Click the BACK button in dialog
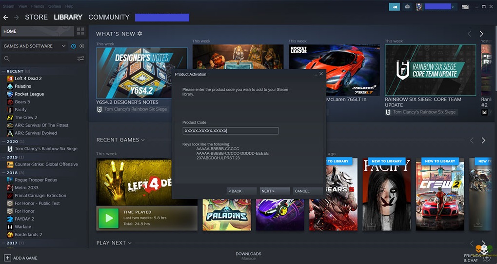 tap(242, 191)
